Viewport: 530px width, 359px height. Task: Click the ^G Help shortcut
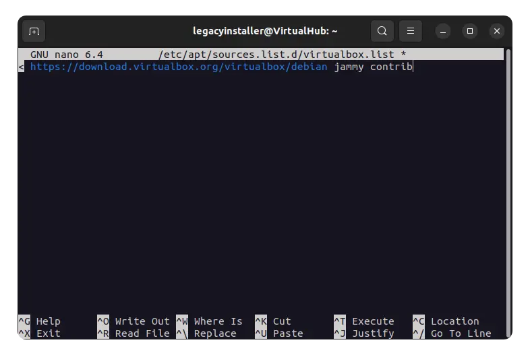coord(39,321)
